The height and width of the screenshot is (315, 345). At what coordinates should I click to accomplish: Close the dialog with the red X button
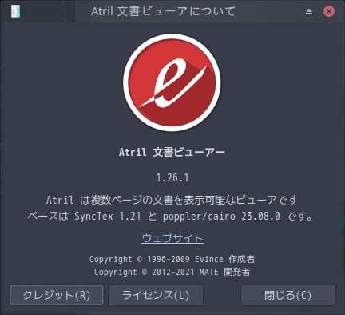[329, 11]
